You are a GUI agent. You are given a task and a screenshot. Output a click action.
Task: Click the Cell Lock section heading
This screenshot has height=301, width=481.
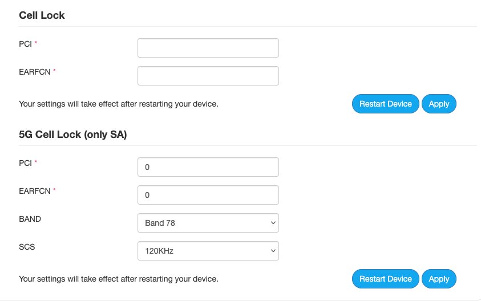tap(42, 15)
